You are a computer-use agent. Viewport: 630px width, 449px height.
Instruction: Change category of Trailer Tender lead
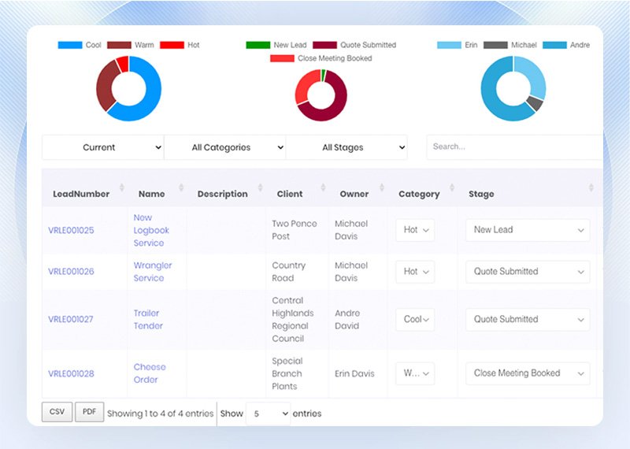coord(415,319)
